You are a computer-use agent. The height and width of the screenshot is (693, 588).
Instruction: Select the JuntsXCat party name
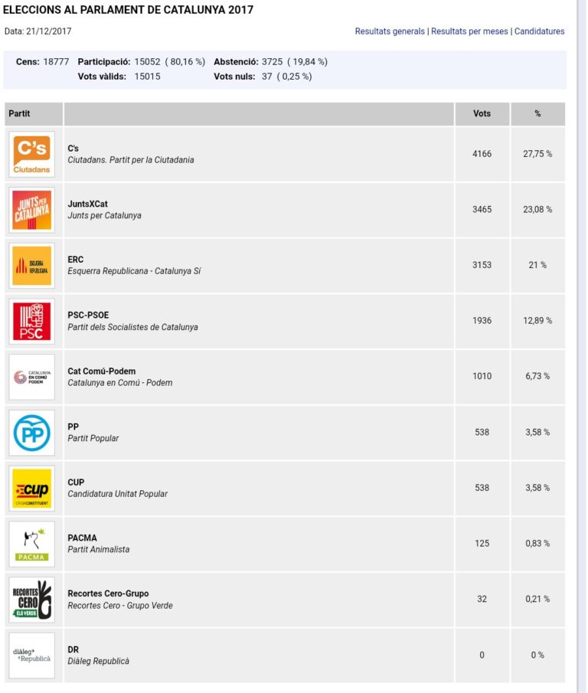click(87, 204)
